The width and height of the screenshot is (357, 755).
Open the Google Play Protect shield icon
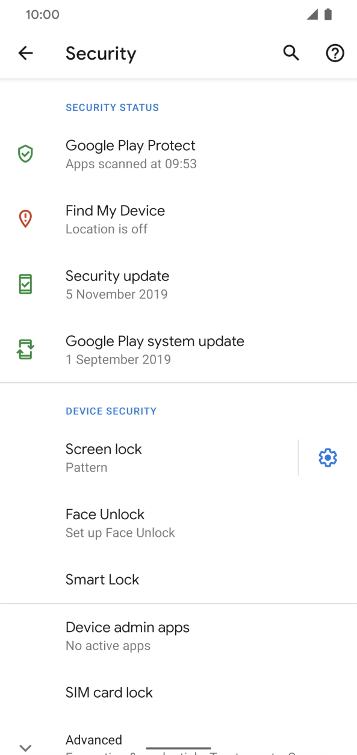(x=24, y=154)
